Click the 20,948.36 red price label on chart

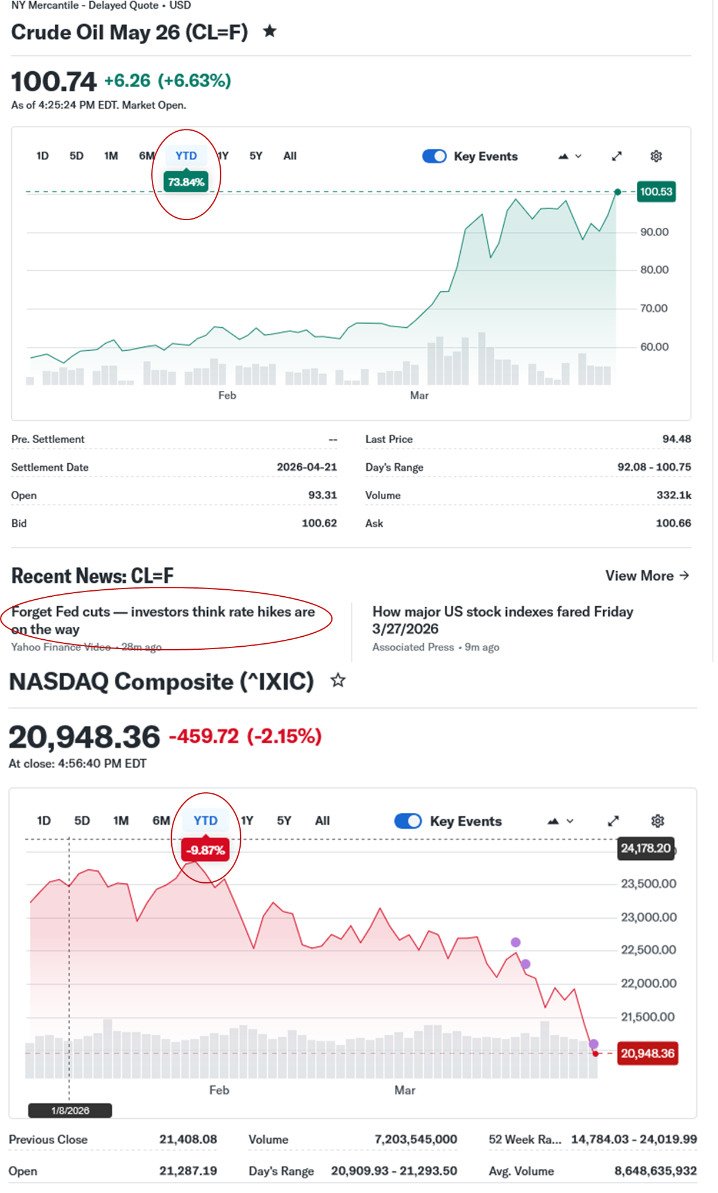[x=647, y=1054]
